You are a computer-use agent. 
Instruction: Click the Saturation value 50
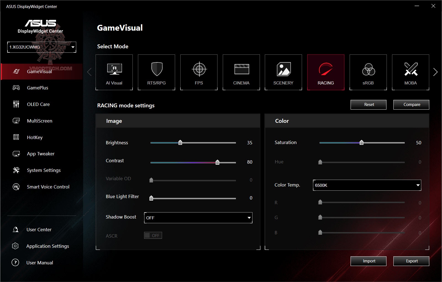pos(419,143)
